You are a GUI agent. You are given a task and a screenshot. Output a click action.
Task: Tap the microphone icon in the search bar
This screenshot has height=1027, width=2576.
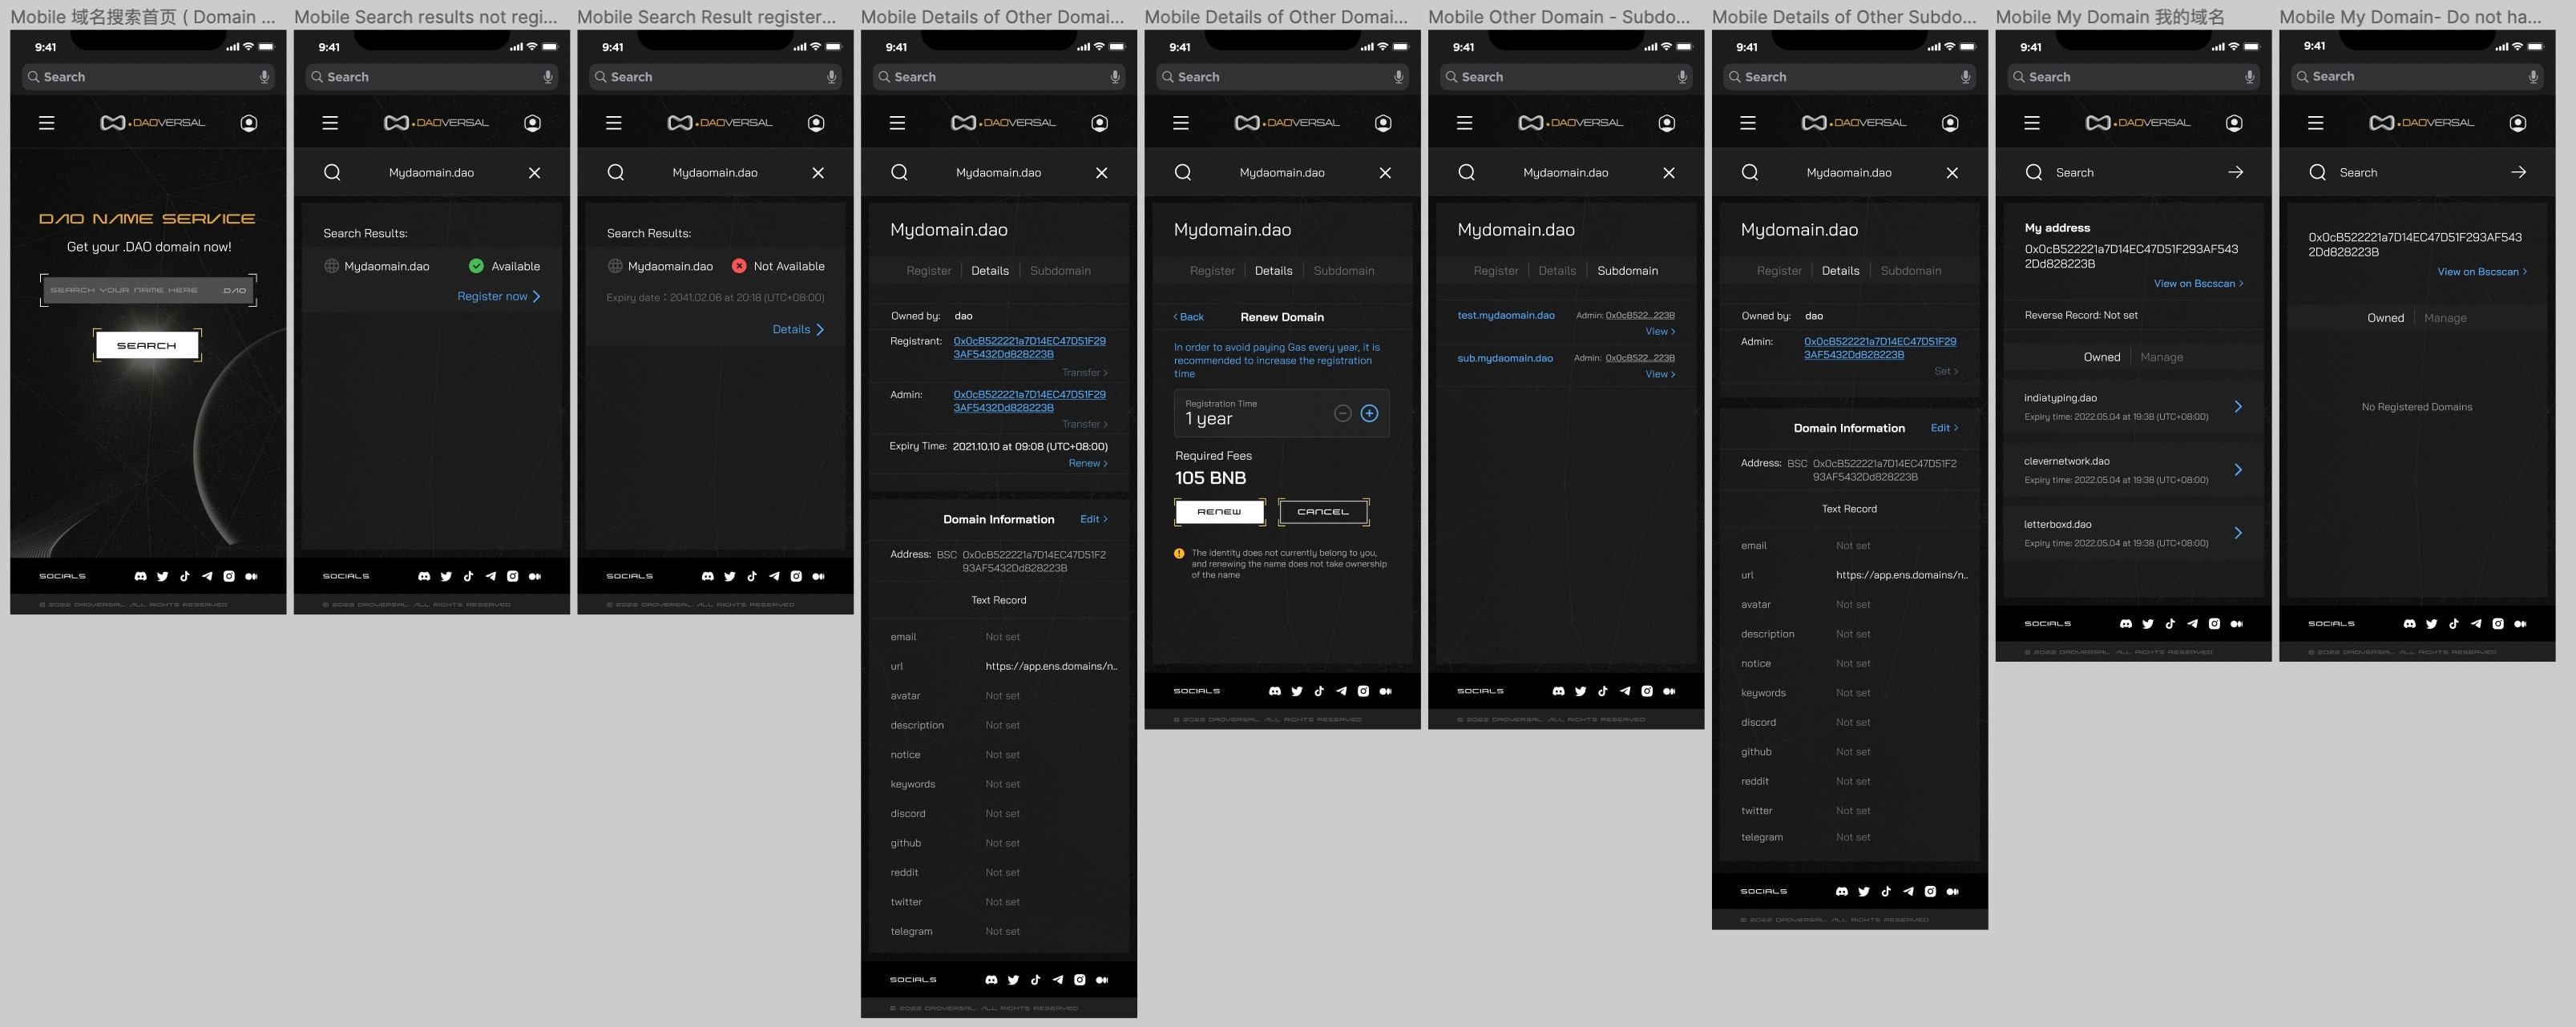coord(263,76)
